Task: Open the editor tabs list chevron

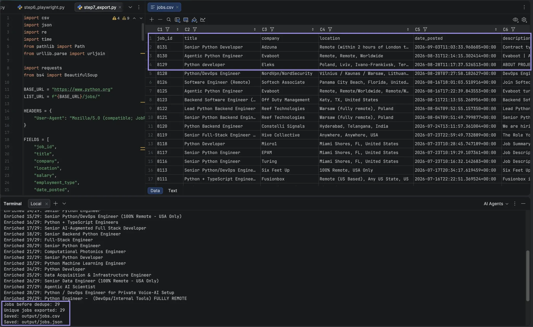Action: (130, 7)
